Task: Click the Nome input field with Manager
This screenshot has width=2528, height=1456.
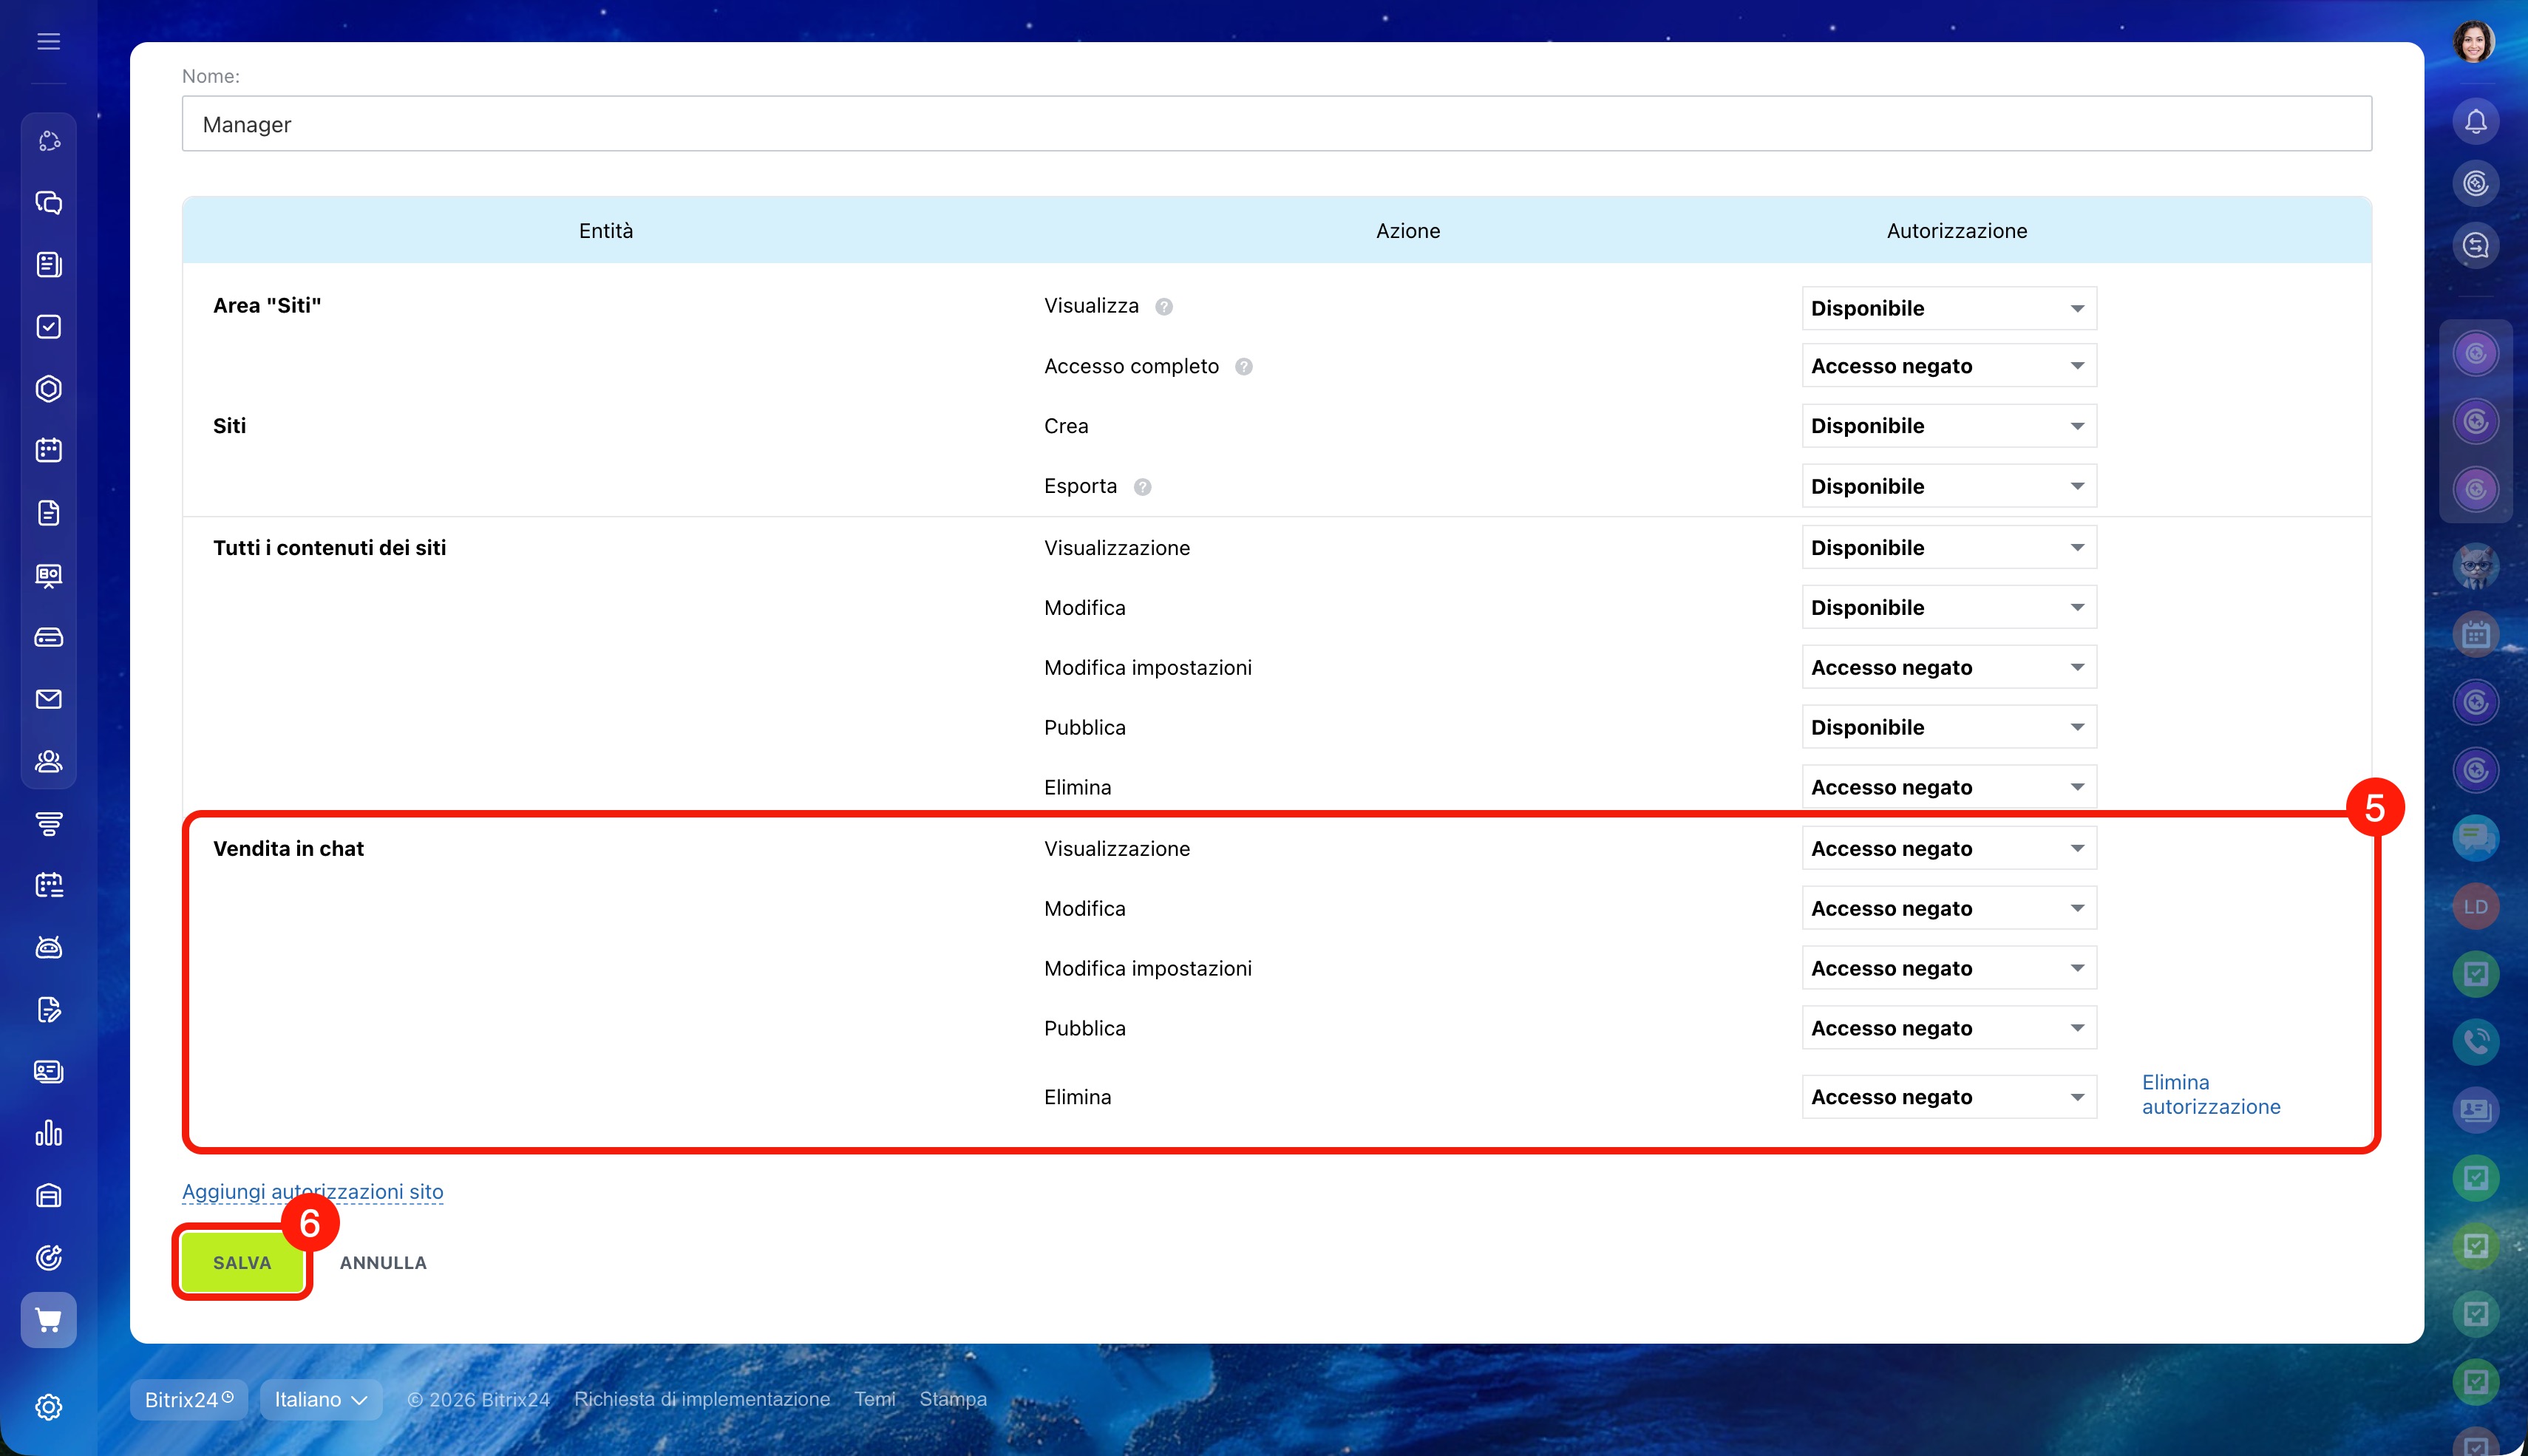Action: tap(1276, 124)
